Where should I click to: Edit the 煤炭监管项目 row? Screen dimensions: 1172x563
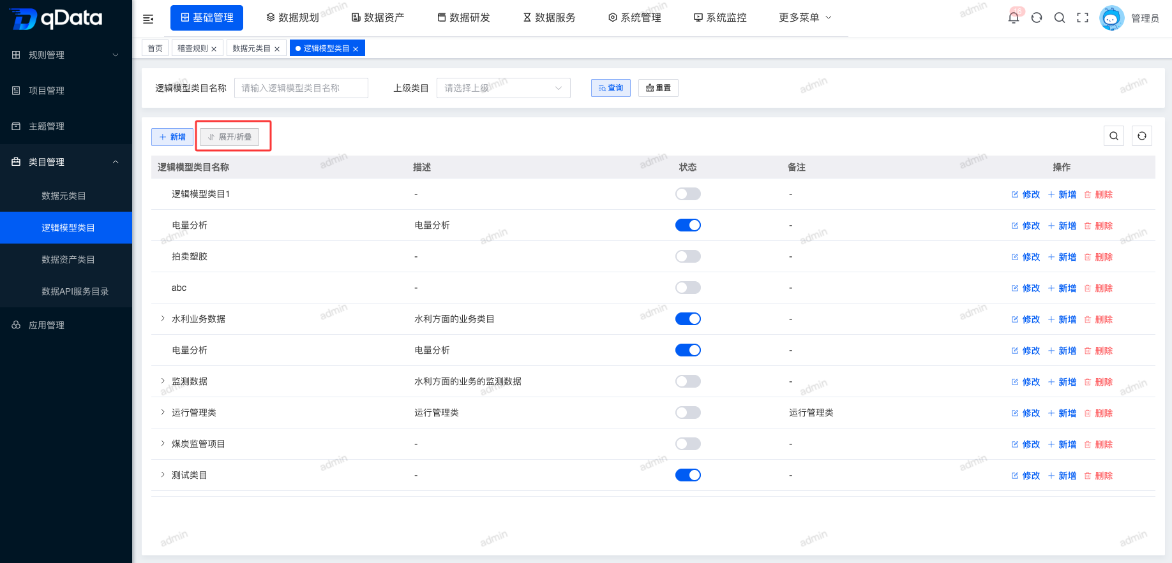[x=1026, y=444]
